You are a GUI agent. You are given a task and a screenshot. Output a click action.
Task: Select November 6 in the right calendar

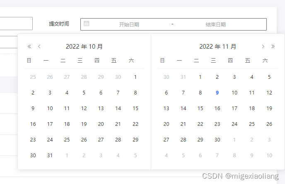point(166,93)
